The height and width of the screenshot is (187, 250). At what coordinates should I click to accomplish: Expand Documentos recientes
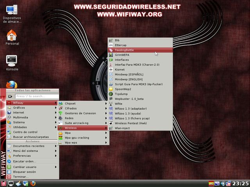32,146
